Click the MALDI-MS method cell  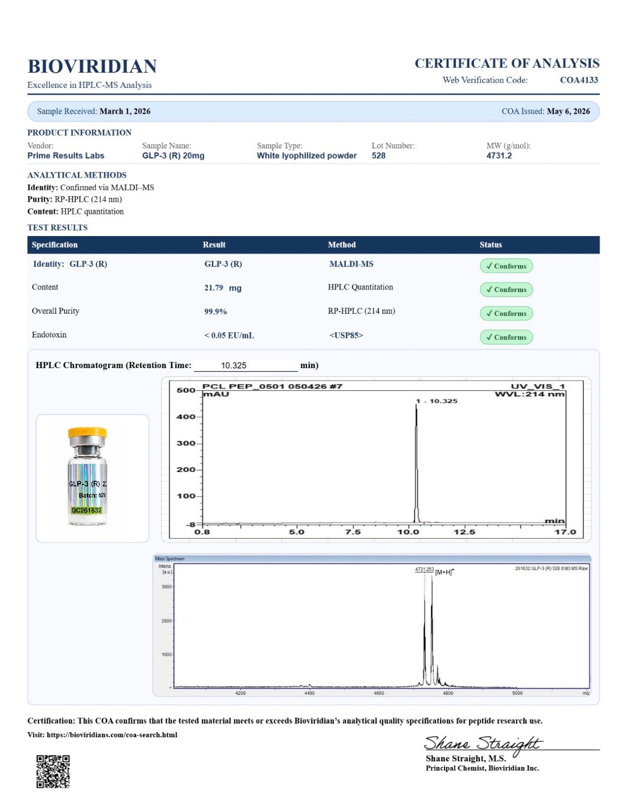pos(351,264)
